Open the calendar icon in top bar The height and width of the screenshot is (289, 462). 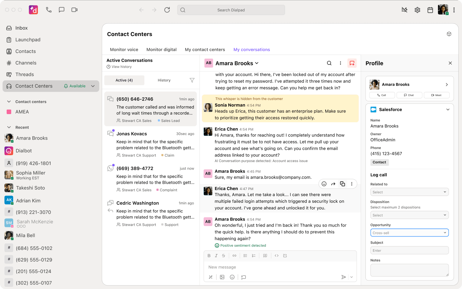tap(430, 10)
